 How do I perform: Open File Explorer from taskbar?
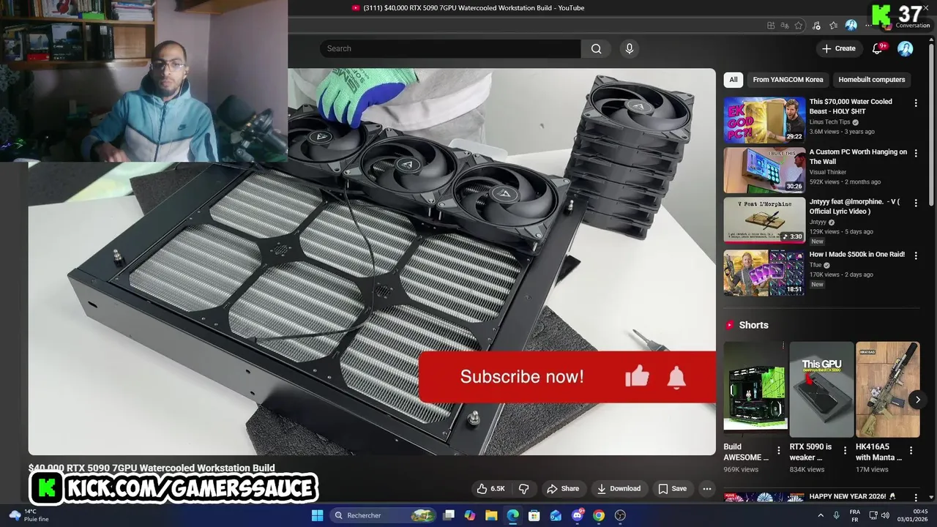(x=491, y=515)
